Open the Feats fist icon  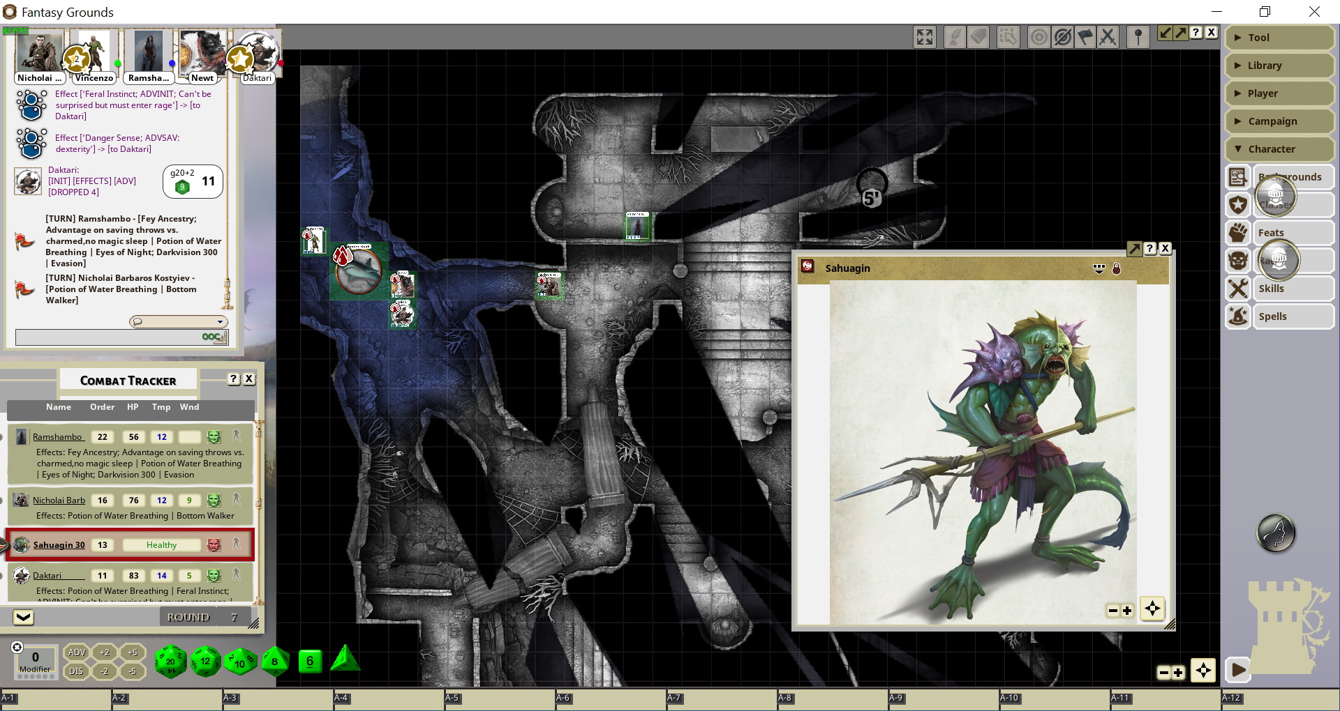coord(1238,233)
